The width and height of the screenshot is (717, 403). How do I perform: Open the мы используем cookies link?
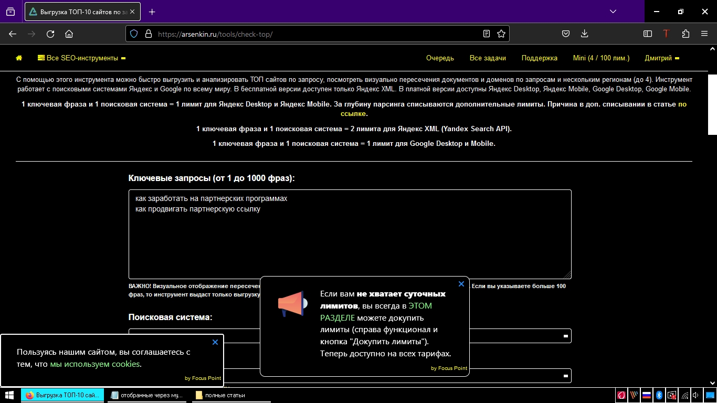click(x=95, y=364)
